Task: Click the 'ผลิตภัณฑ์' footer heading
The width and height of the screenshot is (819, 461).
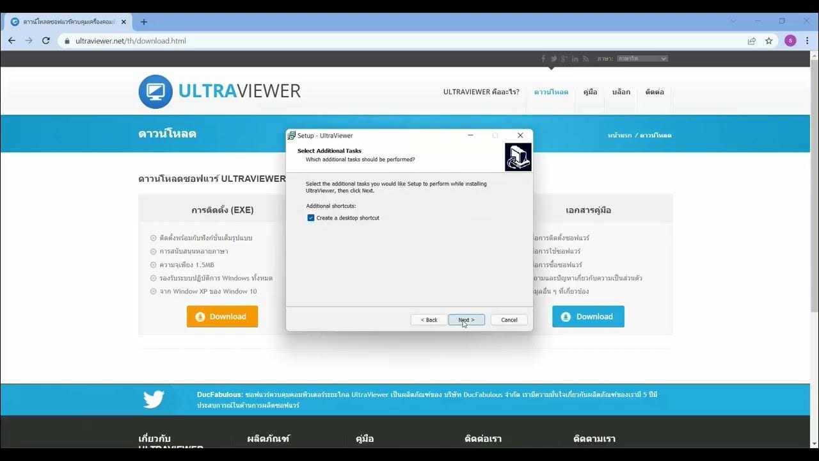Action: [268, 439]
